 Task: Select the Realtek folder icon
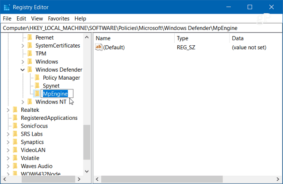15,110
